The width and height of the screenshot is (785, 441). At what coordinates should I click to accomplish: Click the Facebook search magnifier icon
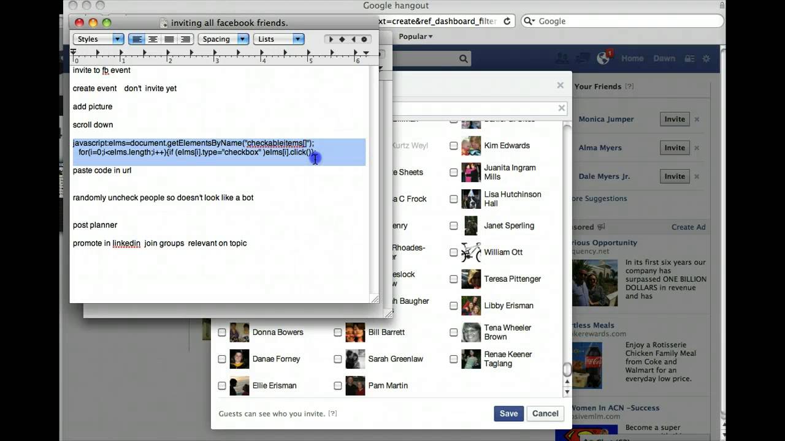pos(464,59)
